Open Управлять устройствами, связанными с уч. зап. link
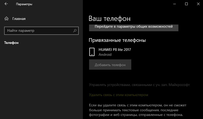The height and width of the screenshot is (119, 203). click(139, 85)
